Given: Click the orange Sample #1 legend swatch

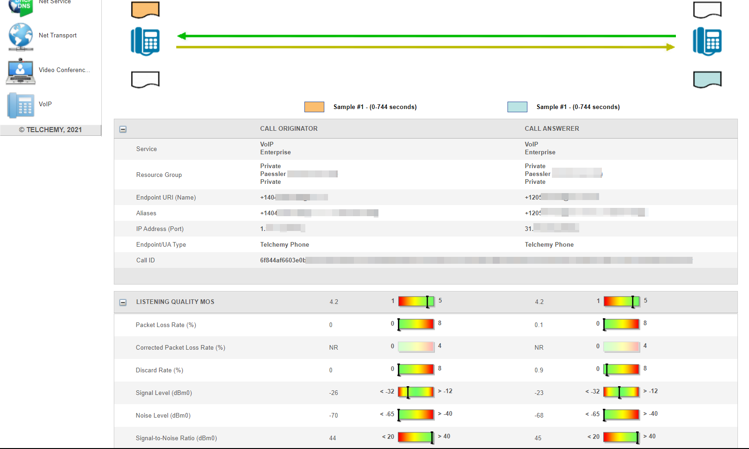Looking at the screenshot, I should coord(314,107).
